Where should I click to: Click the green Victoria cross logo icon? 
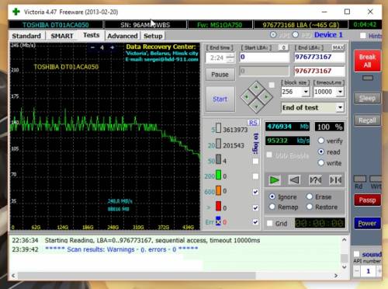tap(16, 12)
